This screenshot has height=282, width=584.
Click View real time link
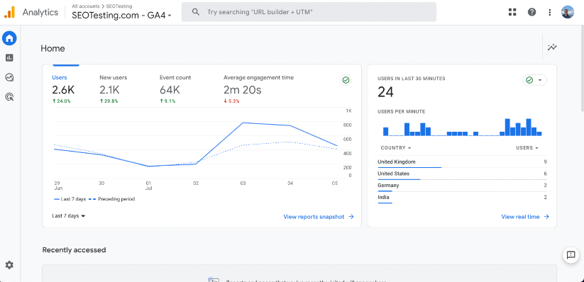pyautogui.click(x=525, y=217)
